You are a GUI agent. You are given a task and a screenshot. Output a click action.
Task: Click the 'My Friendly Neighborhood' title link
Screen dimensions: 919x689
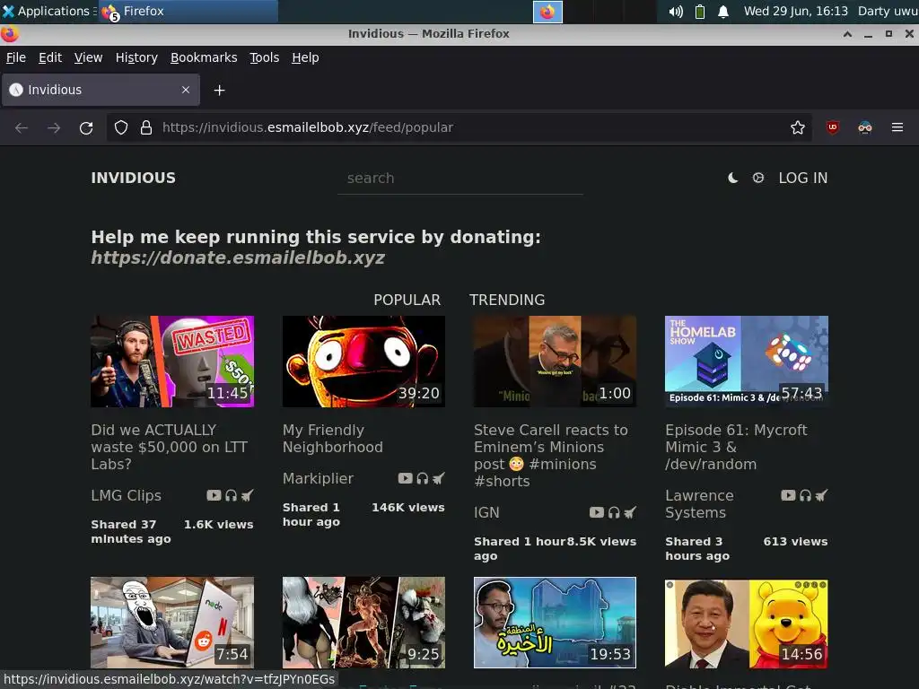pyautogui.click(x=333, y=438)
